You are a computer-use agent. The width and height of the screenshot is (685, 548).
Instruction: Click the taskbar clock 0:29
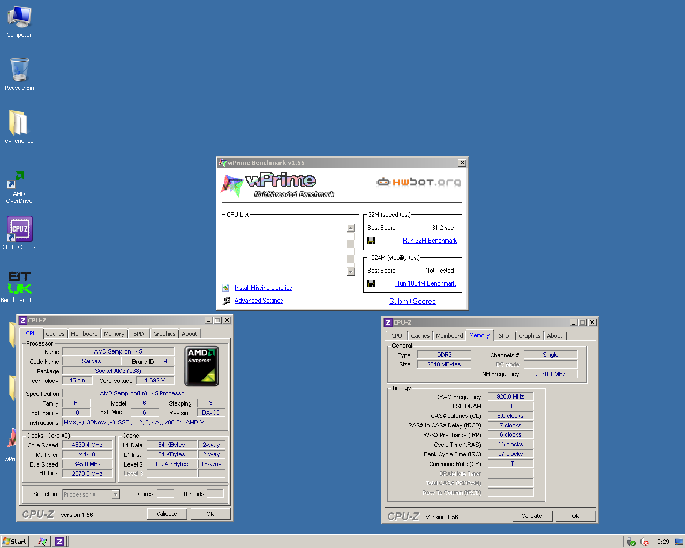663,542
